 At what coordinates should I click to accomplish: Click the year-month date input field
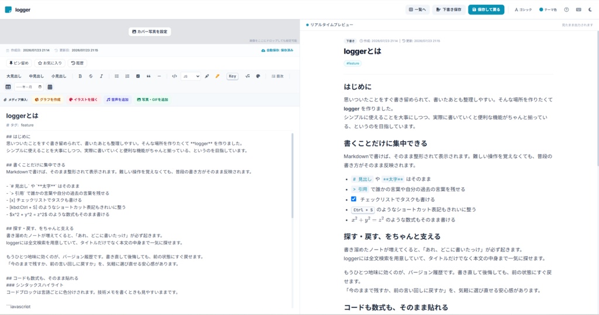click(29, 87)
